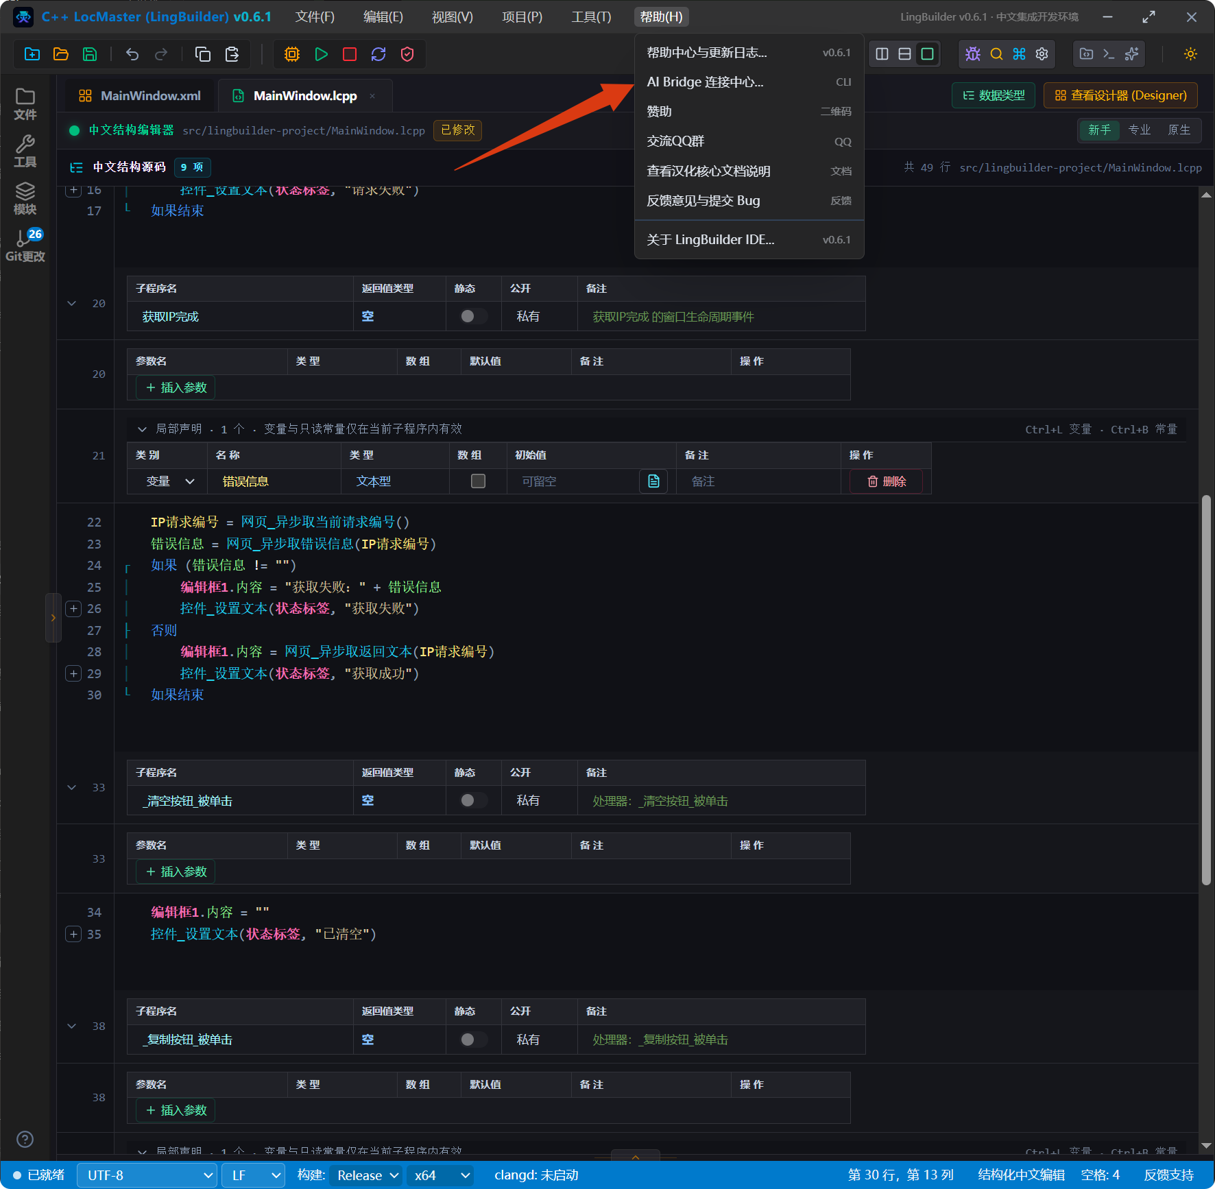Undo the last edit
Screen dimensions: 1215x1189
click(x=132, y=54)
